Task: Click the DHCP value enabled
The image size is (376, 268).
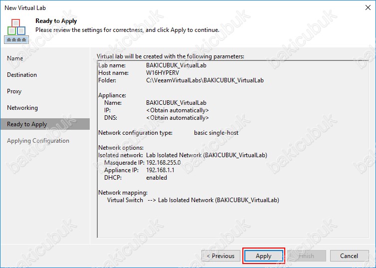Action: [x=157, y=178]
